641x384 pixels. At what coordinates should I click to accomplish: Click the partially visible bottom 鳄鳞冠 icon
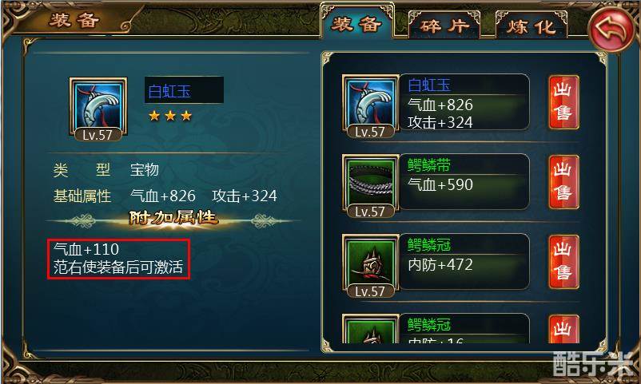[370, 328]
